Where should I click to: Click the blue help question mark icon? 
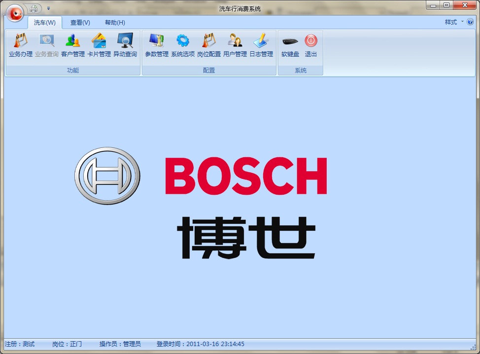pos(470,22)
